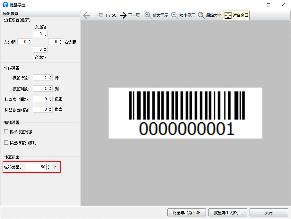The image size is (291, 219).
Task: Enable the 输出标签边框线 checkbox
Action: coord(6,143)
